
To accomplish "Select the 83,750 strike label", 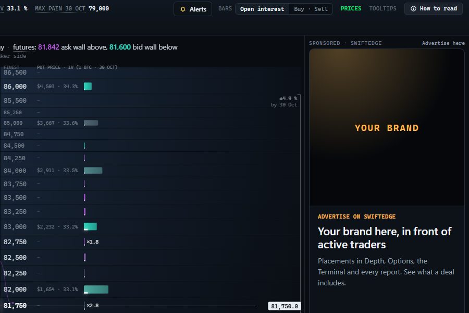I will 15,184.
